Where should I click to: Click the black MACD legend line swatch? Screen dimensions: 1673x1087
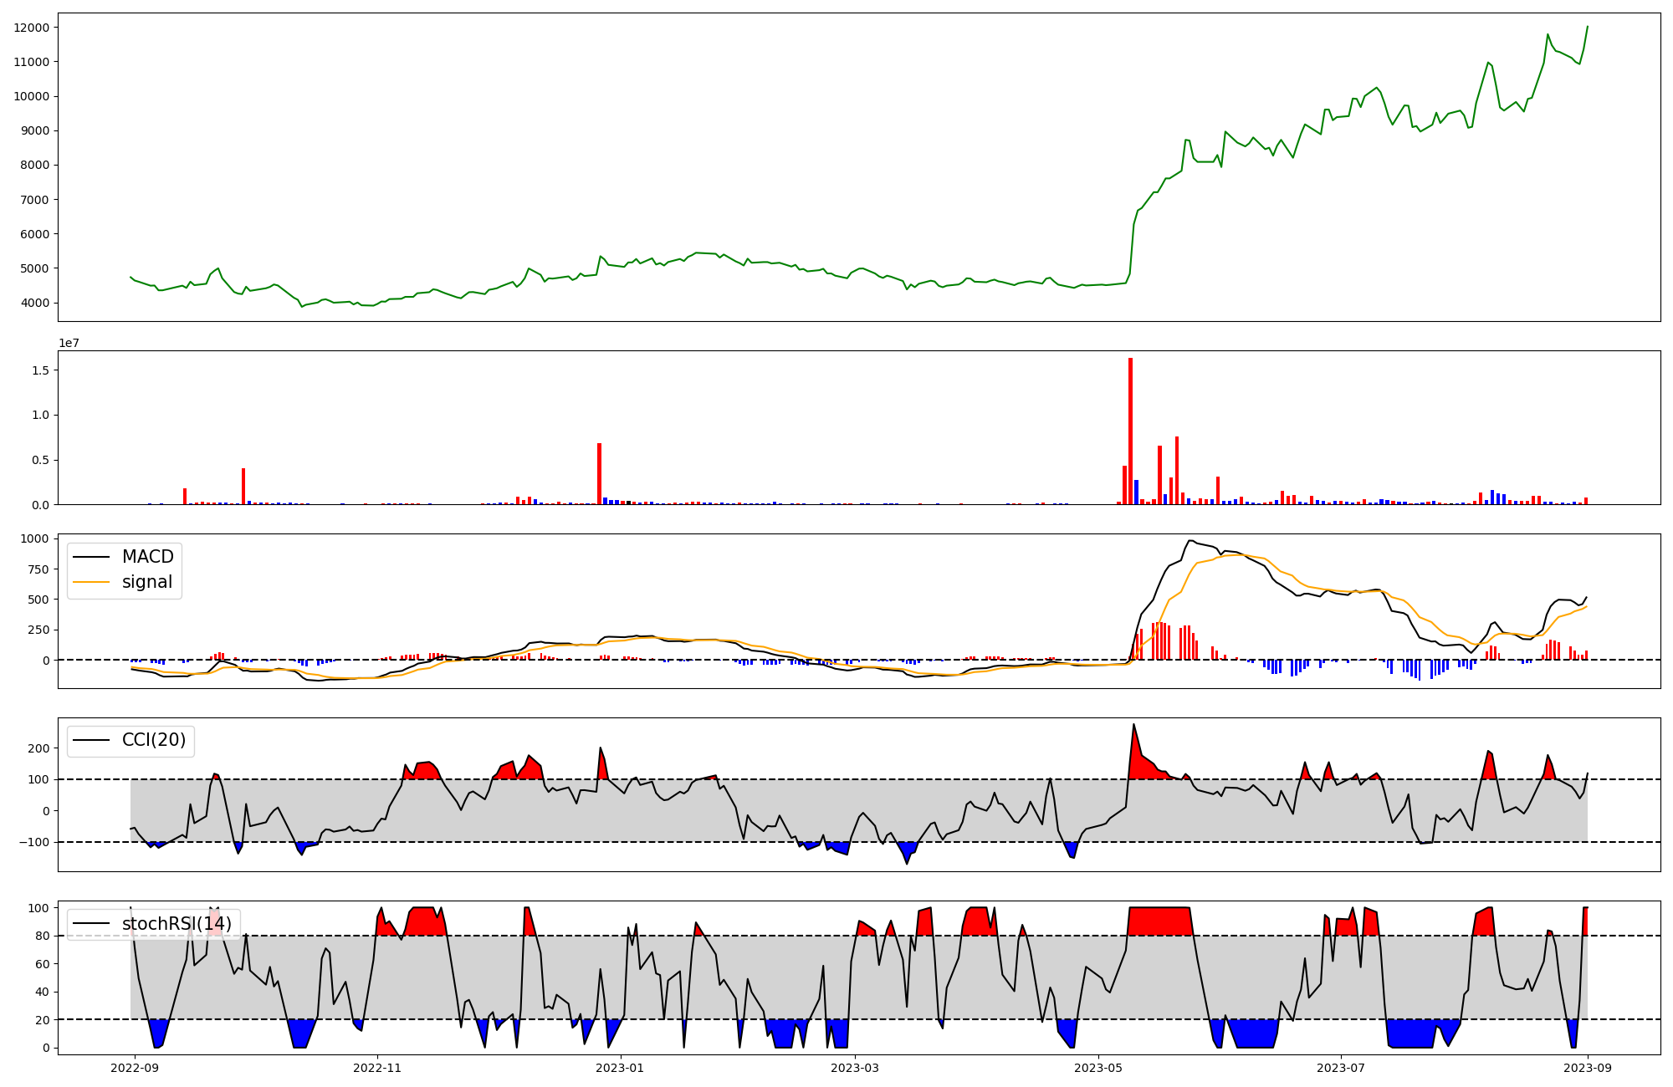(x=91, y=557)
